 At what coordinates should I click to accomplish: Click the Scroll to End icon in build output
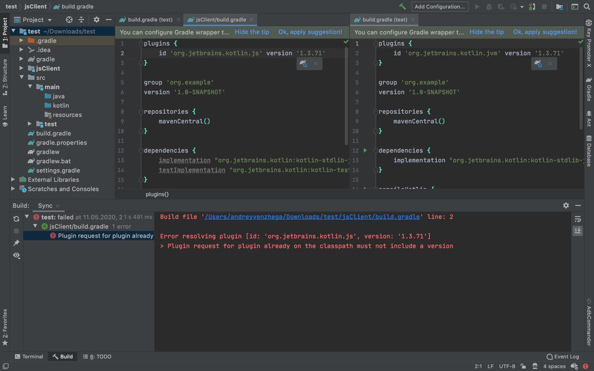[x=578, y=230]
